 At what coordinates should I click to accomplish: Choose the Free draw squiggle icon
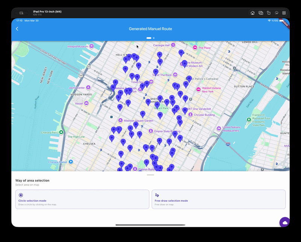point(157,195)
